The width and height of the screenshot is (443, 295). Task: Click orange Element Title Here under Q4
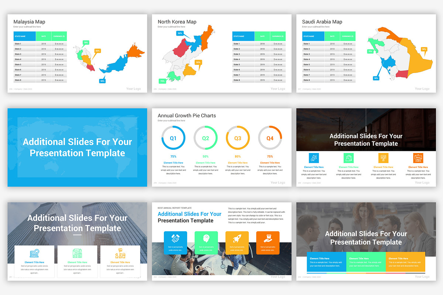click(x=270, y=163)
